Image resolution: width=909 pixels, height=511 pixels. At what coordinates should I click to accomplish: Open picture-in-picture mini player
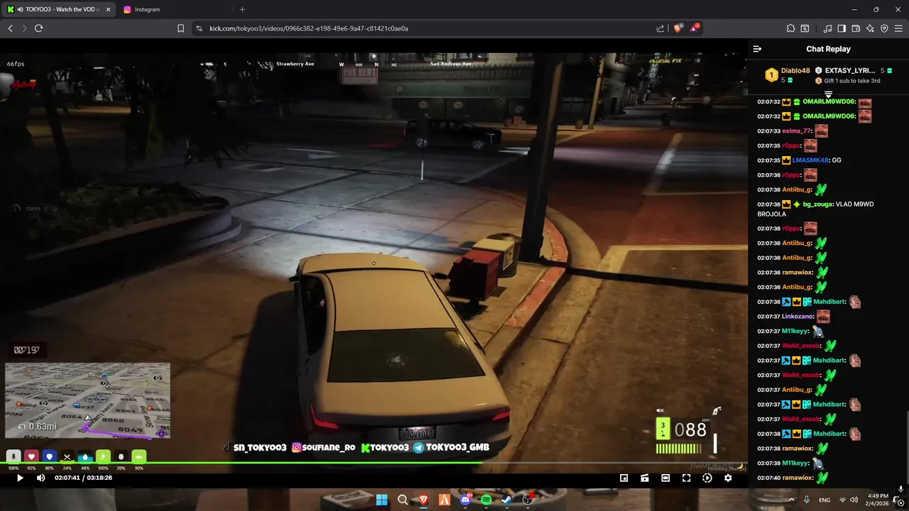coord(624,478)
